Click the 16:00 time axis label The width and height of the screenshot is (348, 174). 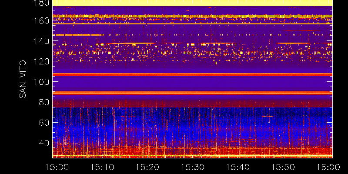tap(328, 167)
